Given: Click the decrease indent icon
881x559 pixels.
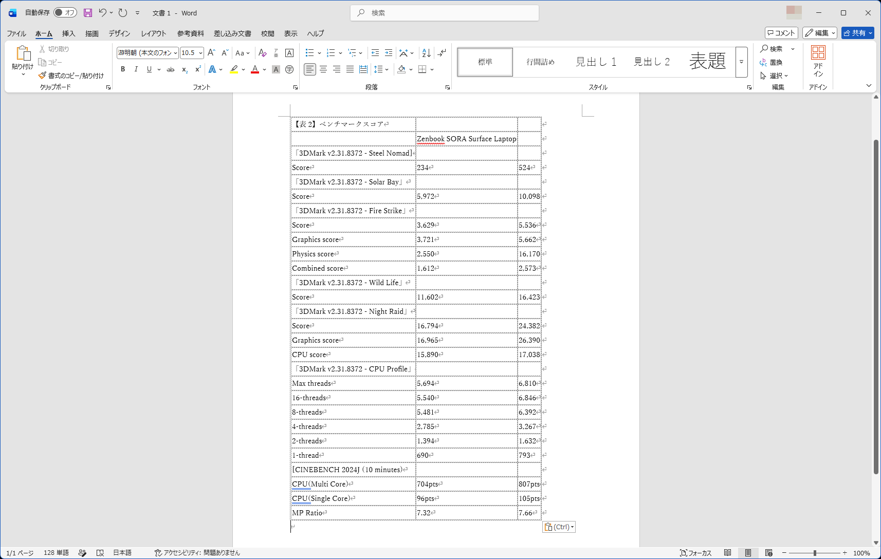Looking at the screenshot, I should click(x=375, y=52).
